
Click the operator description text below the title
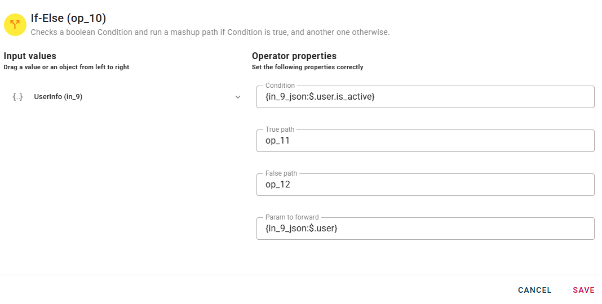coord(210,32)
